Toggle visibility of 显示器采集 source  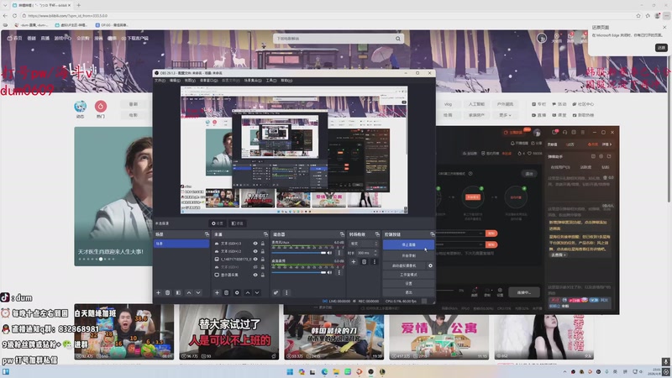(255, 275)
